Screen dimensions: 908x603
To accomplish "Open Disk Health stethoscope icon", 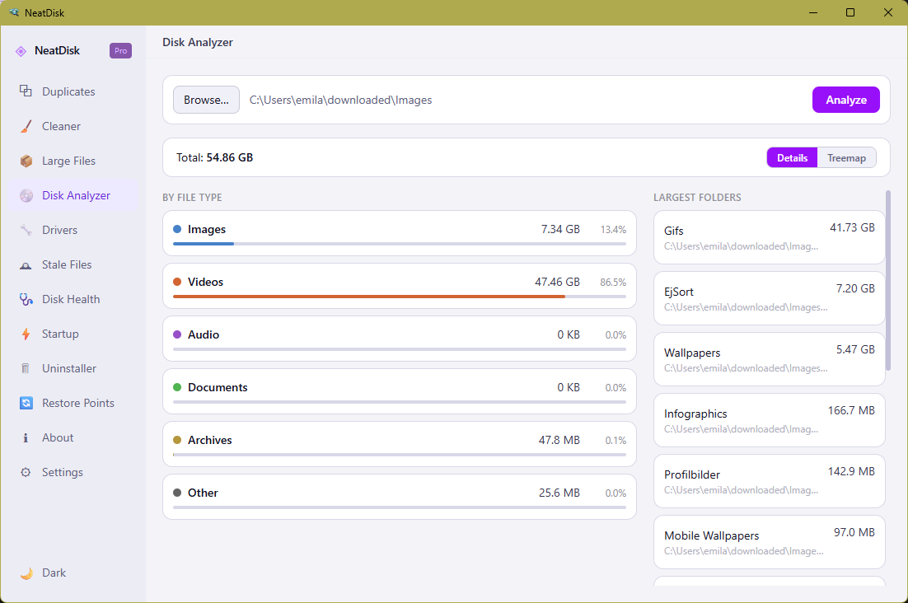I will click(26, 299).
